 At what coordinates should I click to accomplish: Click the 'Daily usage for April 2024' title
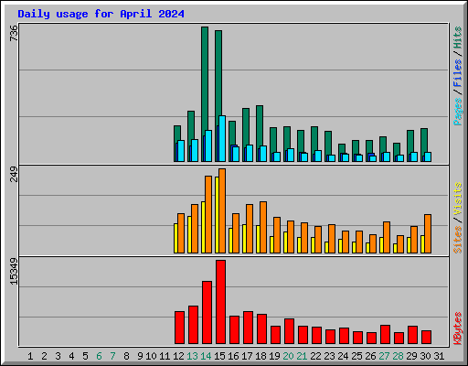click(x=101, y=14)
